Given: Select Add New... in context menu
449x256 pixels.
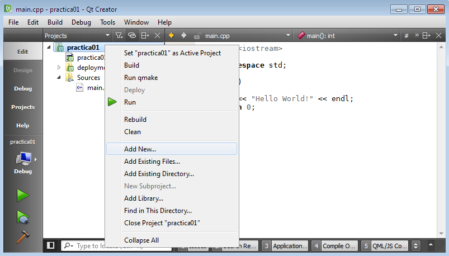Looking at the screenshot, I should [172, 149].
